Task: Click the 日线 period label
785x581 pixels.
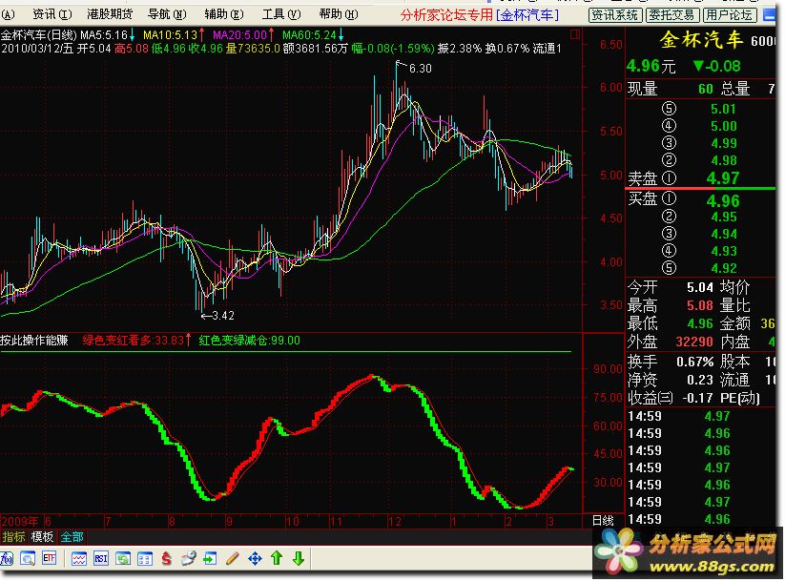Action: coord(603,521)
